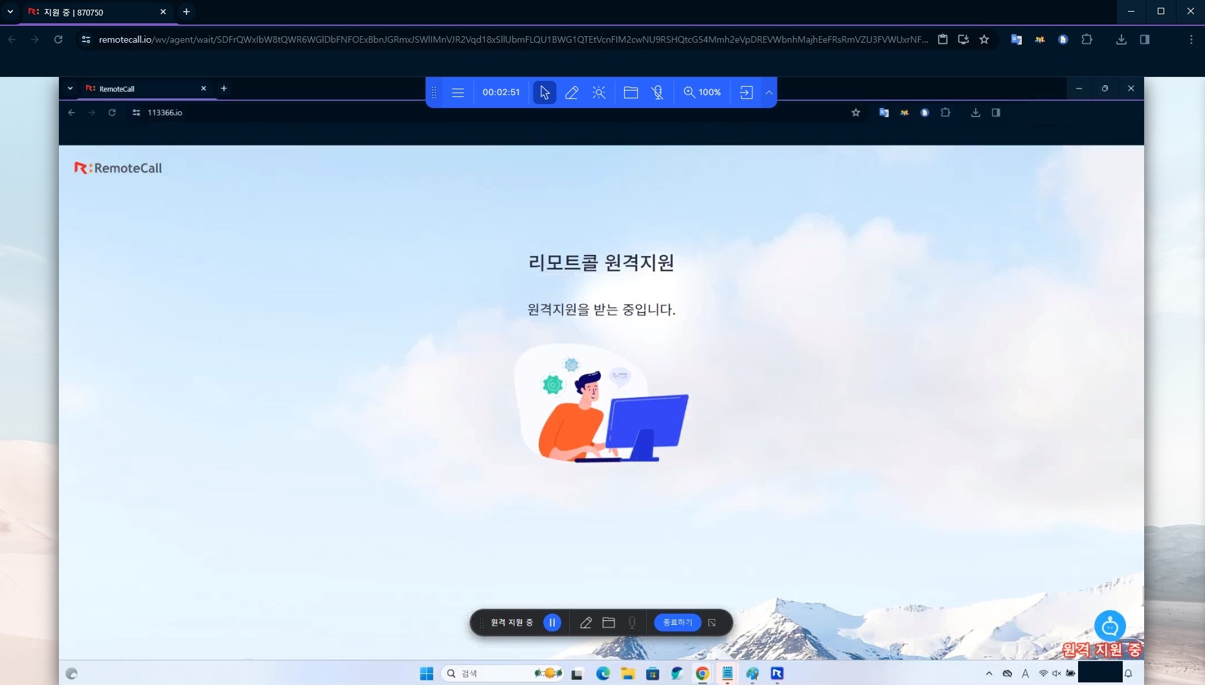Click the session exit icon on the agent toolbar
Viewport: 1205px width, 685px height.
(x=746, y=92)
